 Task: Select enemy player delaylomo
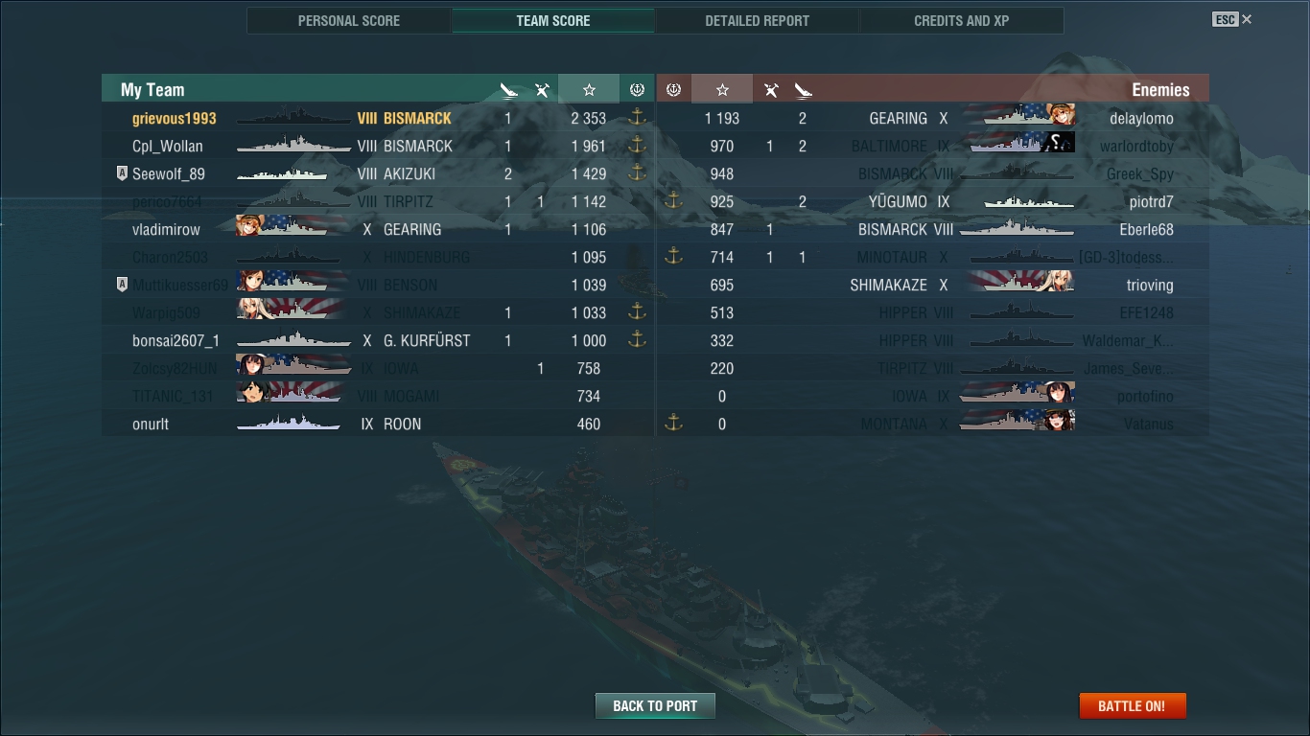point(1141,118)
